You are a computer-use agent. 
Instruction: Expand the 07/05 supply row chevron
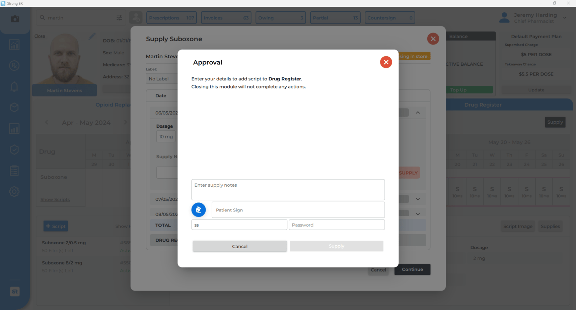[x=418, y=199]
